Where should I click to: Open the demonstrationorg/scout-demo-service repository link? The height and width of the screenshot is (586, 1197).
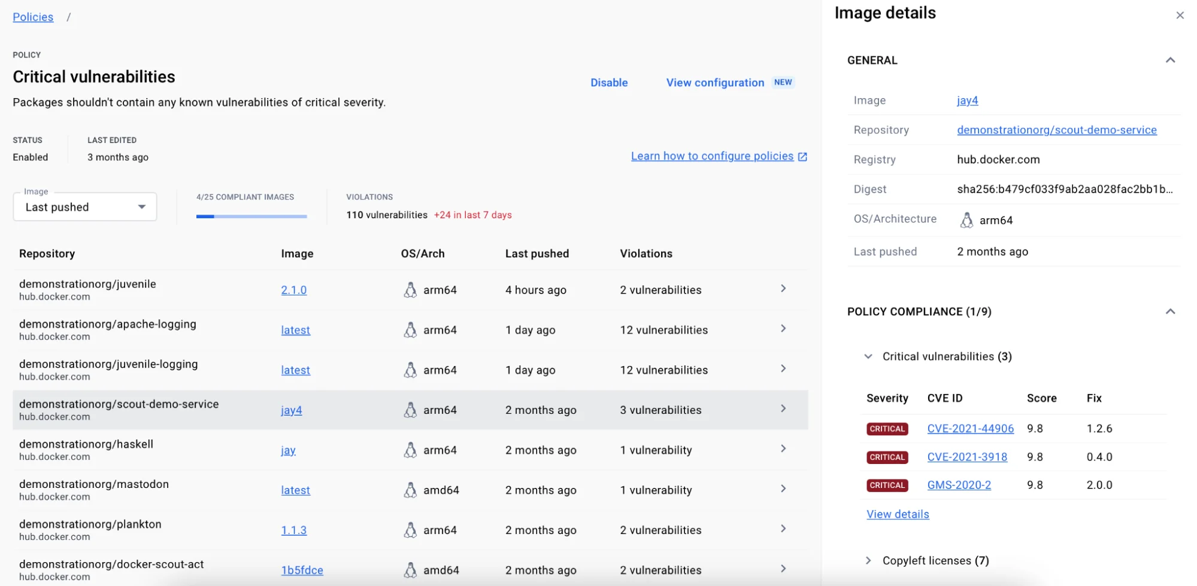click(1056, 130)
